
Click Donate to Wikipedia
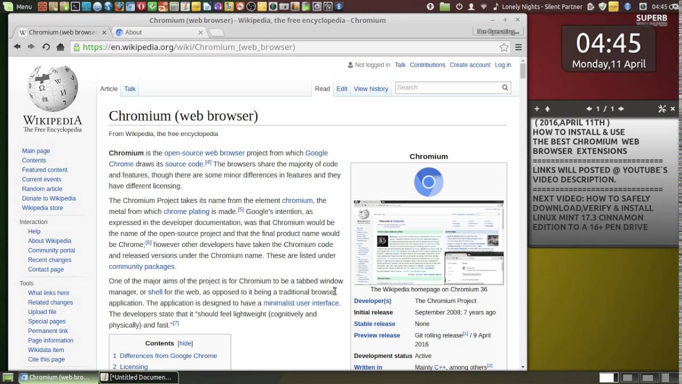pyautogui.click(x=48, y=198)
